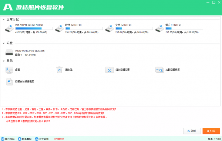Maximize the window
This screenshot has height=141, width=222.
click(214, 2)
